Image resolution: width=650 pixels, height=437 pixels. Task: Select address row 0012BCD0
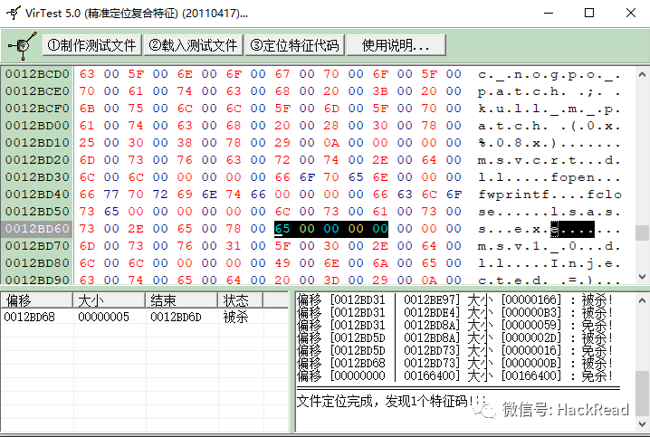tap(37, 74)
